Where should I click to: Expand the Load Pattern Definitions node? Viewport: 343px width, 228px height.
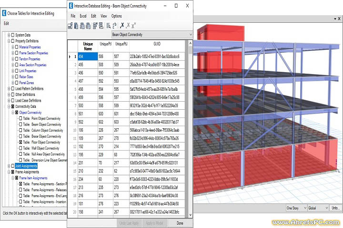(x=9, y=88)
